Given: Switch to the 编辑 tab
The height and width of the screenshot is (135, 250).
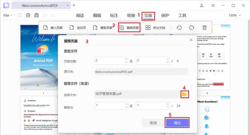Looking at the screenshot, I should coord(97,15).
